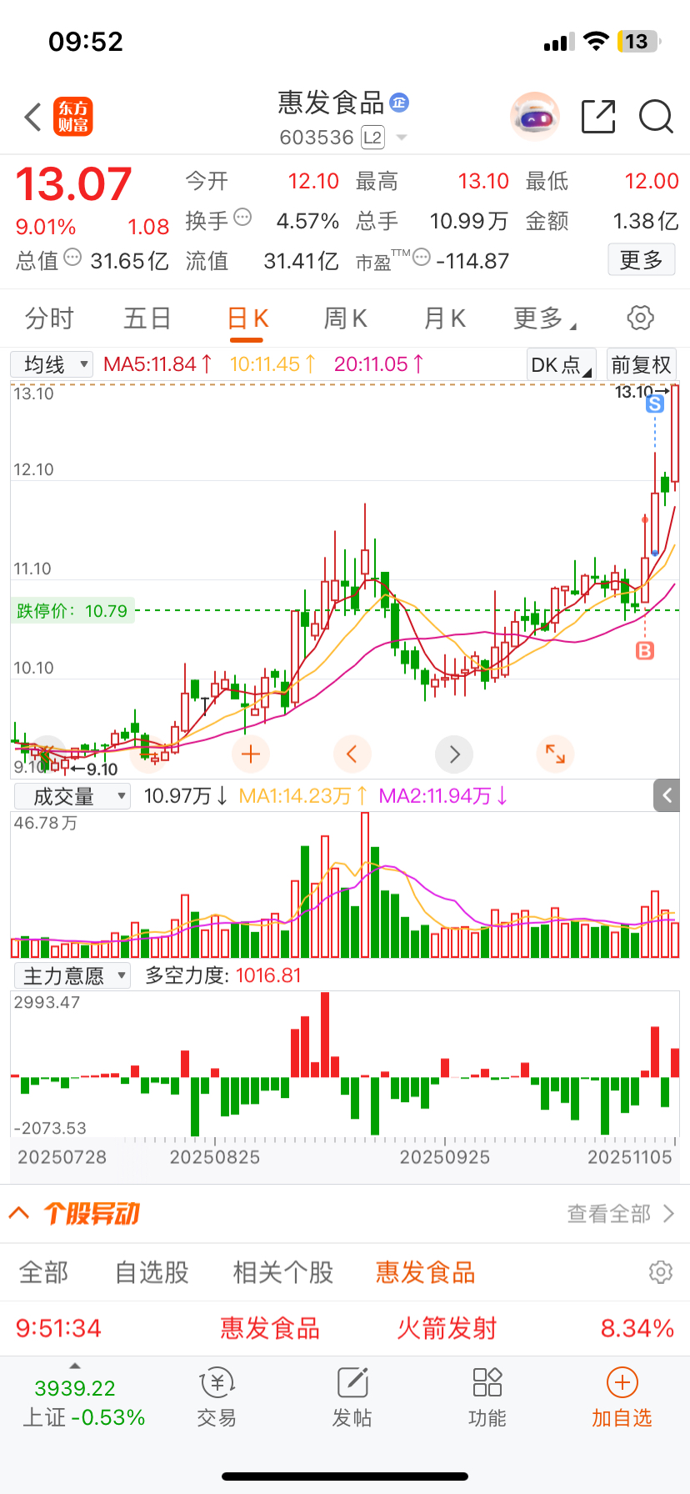Tap the L2 level badge
Screen dimensions: 690x1494
(x=372, y=138)
